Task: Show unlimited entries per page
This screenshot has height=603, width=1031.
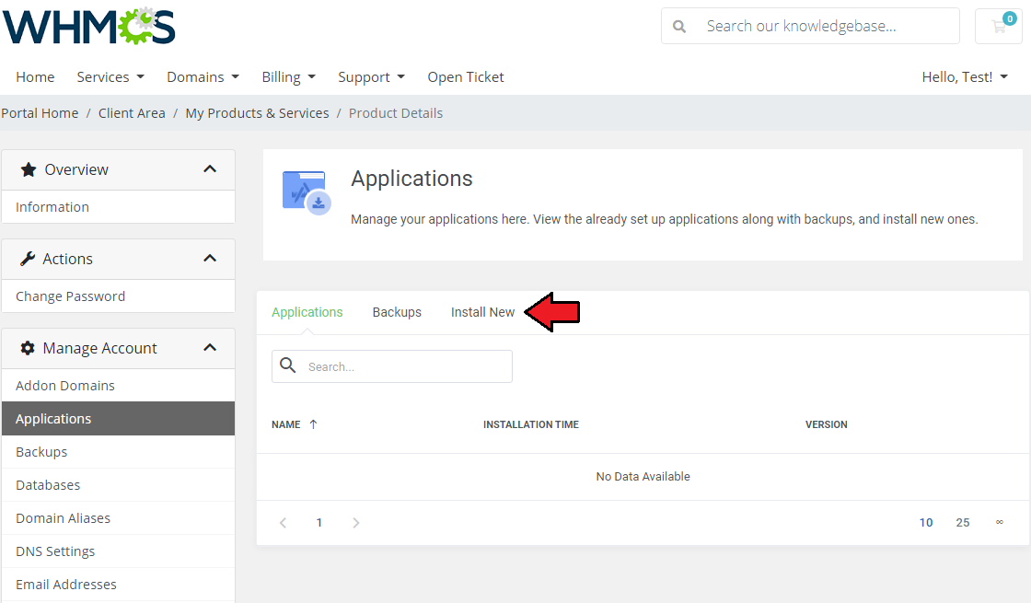Action: tap(1000, 522)
